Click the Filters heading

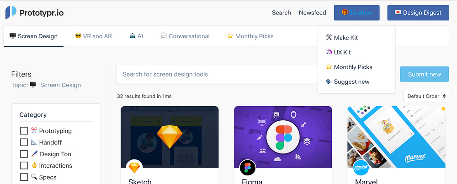[21, 74]
